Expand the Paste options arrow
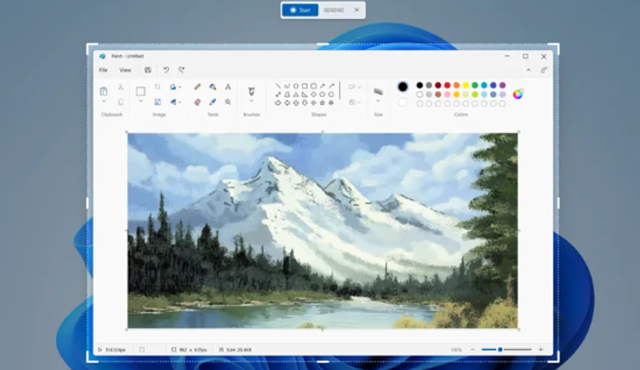 104,102
